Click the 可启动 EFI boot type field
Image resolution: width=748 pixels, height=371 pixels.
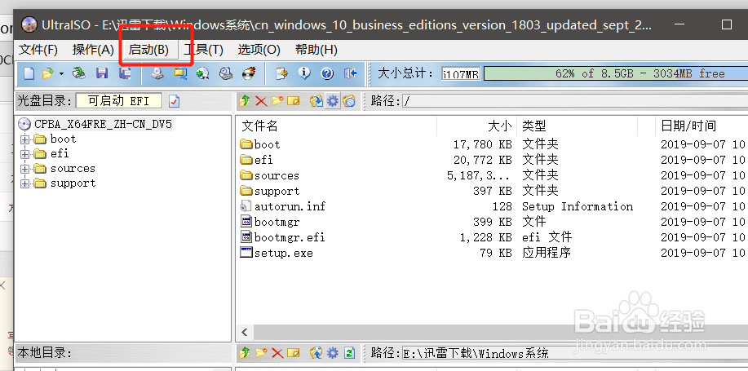point(118,101)
